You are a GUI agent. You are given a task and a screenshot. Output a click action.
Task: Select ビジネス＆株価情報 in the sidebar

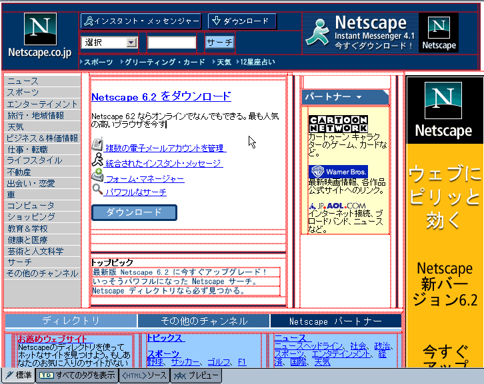tap(42, 138)
